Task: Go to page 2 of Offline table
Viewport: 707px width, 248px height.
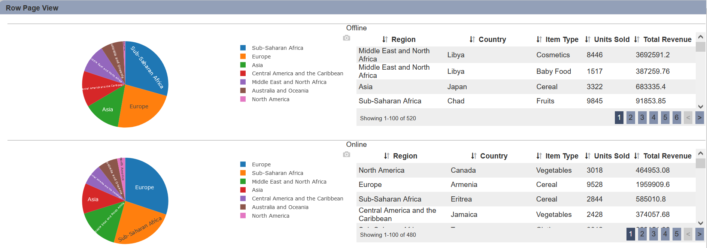Action: point(631,118)
